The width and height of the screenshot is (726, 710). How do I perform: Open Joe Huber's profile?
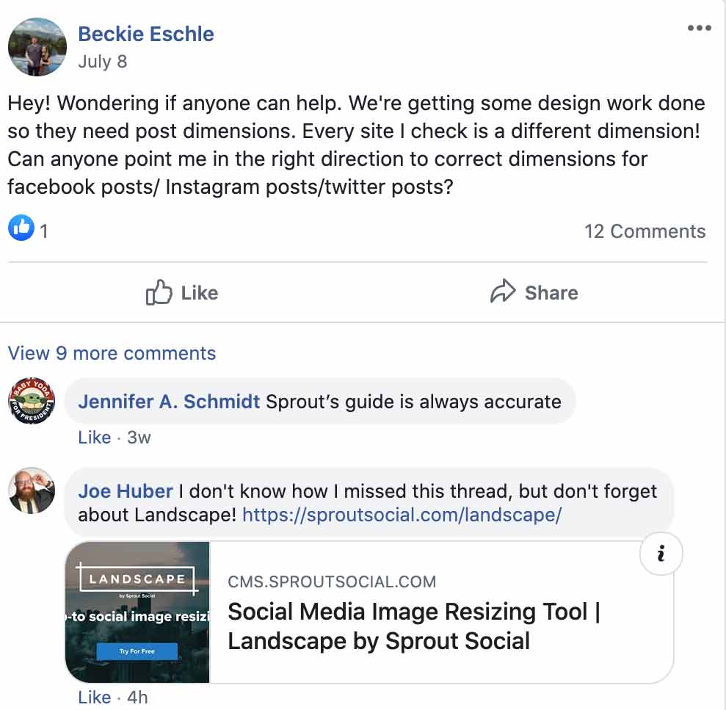coord(124,490)
